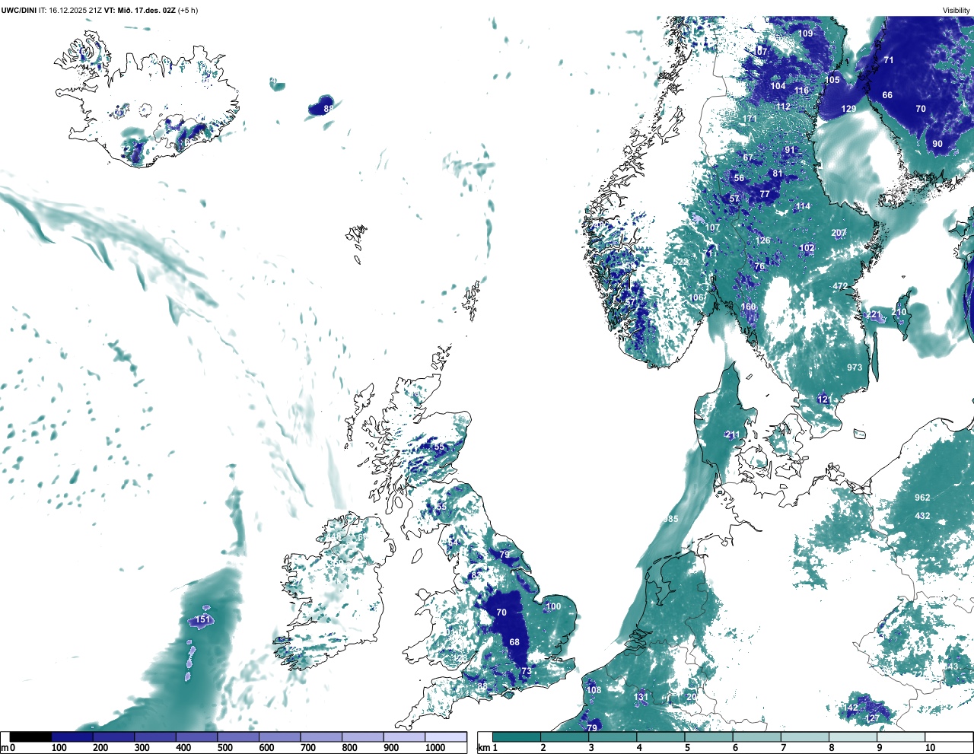
Task: Select the 200–300 m legend swatch
Action: pos(114,737)
